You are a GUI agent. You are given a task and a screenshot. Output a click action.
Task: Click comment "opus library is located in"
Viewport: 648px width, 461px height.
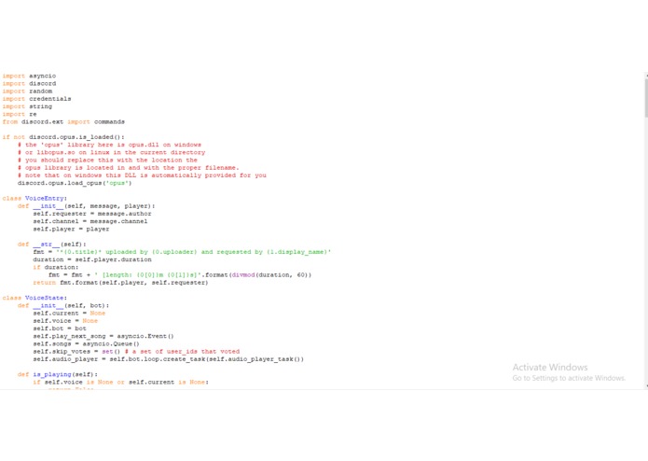129,168
